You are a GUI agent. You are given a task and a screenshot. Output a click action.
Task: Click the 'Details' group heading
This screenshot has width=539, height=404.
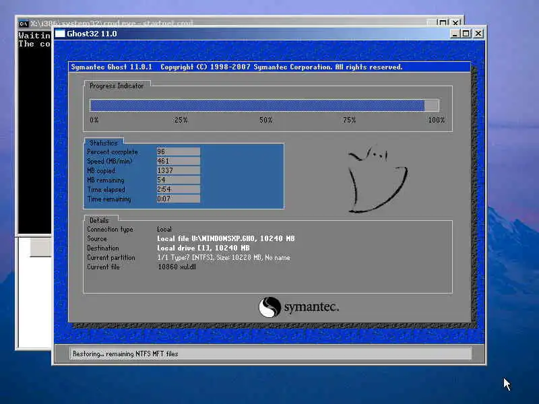click(99, 220)
